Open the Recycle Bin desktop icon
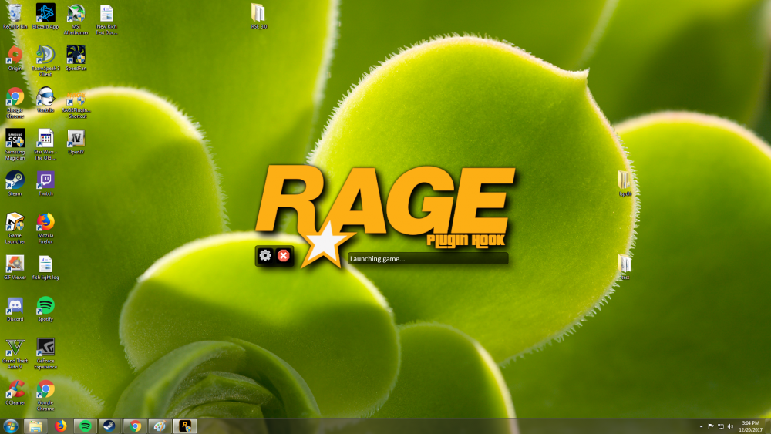Image resolution: width=771 pixels, height=434 pixels. click(x=15, y=16)
